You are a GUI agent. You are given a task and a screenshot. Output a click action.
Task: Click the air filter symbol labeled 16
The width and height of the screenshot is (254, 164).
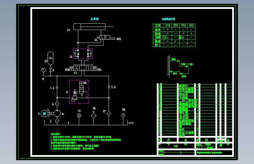click(x=94, y=116)
